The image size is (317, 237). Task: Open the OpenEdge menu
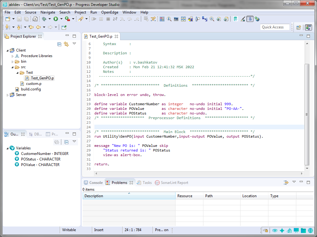pyautogui.click(x=110, y=12)
